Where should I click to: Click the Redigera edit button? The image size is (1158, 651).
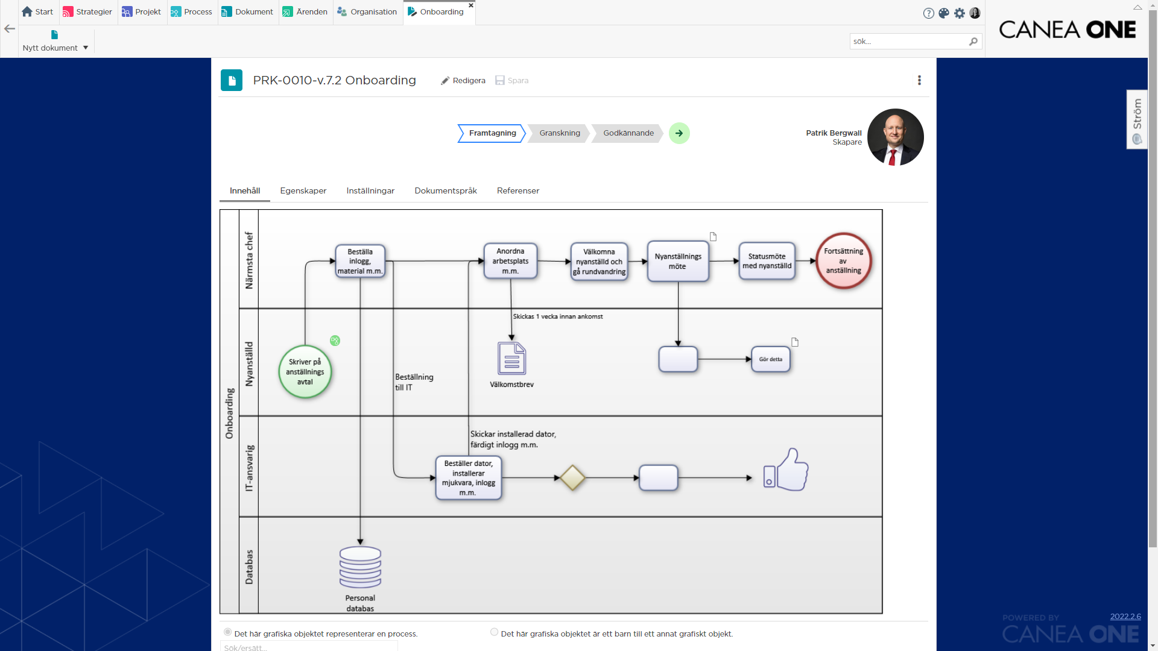(463, 81)
